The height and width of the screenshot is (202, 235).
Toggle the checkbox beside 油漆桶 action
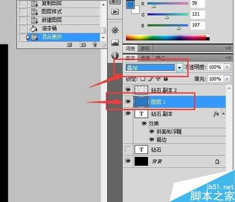coord(23,29)
